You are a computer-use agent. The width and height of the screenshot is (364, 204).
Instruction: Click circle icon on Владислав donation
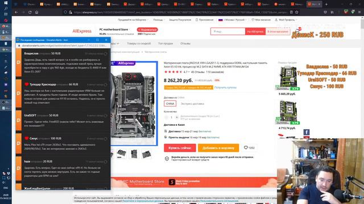[x=106, y=54]
